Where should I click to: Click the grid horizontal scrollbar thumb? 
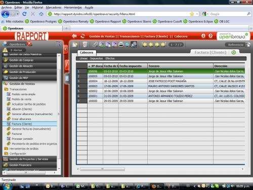tap(102, 169)
